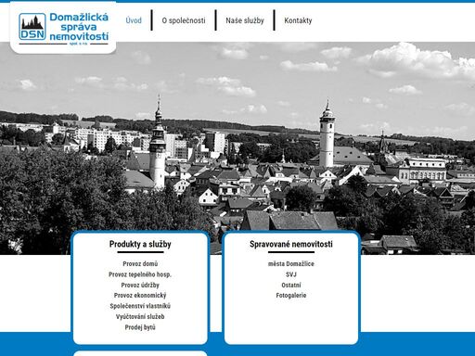Click the Produkty a služby heading
Image resolution: width=475 pixels, height=356 pixels.
(140, 244)
